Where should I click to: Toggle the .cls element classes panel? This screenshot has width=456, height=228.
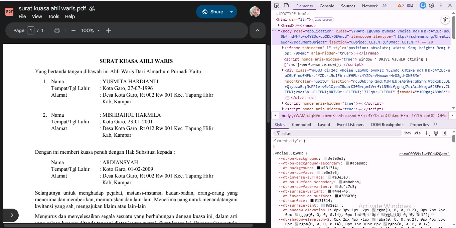(x=417, y=133)
